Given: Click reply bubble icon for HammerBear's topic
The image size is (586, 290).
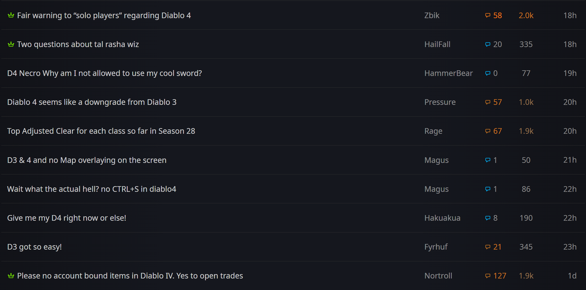Looking at the screenshot, I should tap(488, 73).
